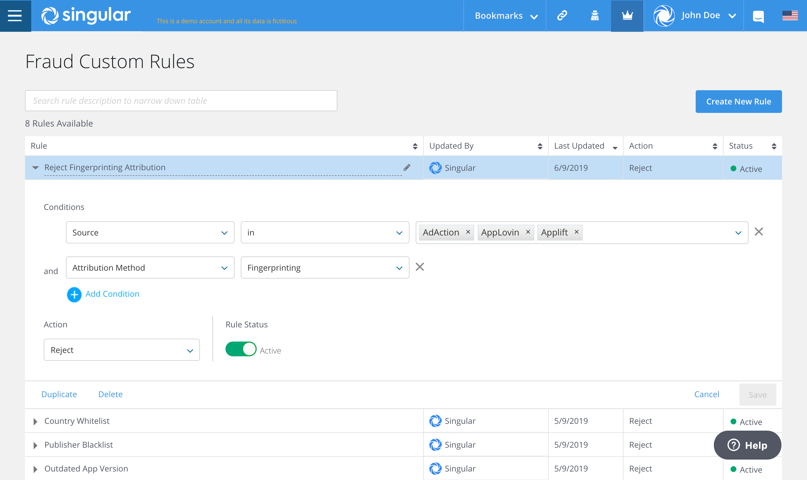Toggle the Rule Status active switch

tap(241, 349)
